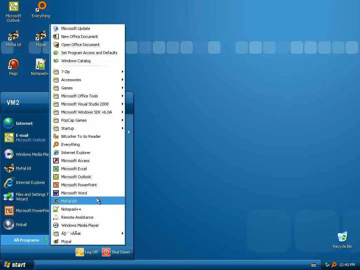This screenshot has width=360, height=270.
Task: Click the Microsoft PowerPoint icon in programs list
Action: tap(56, 185)
